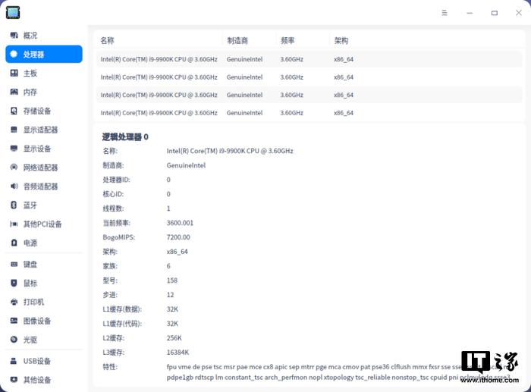
Task: Open the 内存 memory section icon
Action: 14,92
